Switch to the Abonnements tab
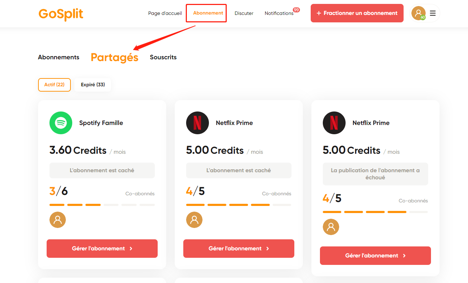The width and height of the screenshot is (468, 283). pyautogui.click(x=59, y=57)
